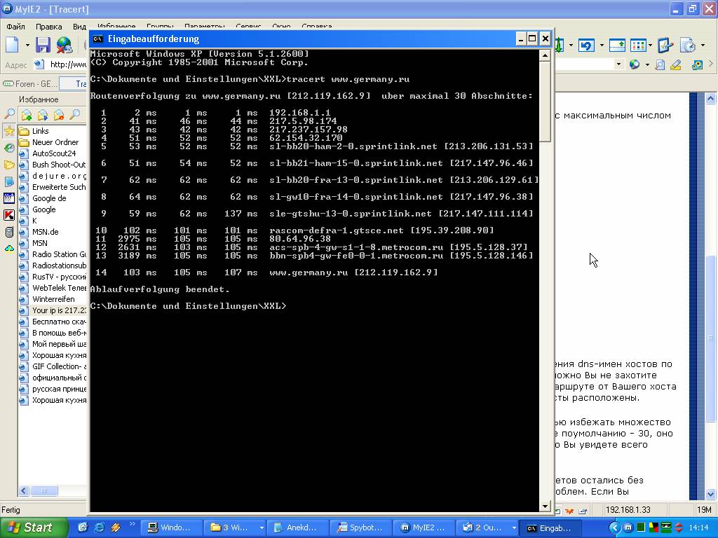Open the Файл menu

15,27
